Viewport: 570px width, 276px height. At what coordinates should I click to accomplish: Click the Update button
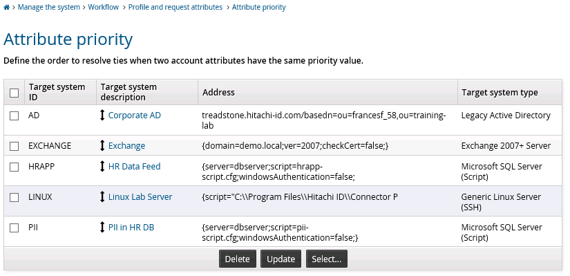[x=281, y=259]
